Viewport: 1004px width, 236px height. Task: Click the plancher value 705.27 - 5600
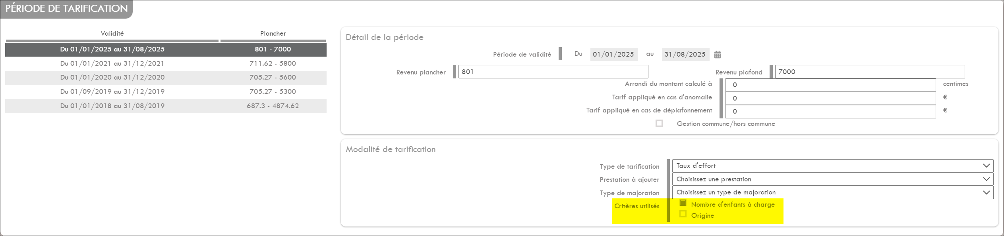(x=273, y=78)
